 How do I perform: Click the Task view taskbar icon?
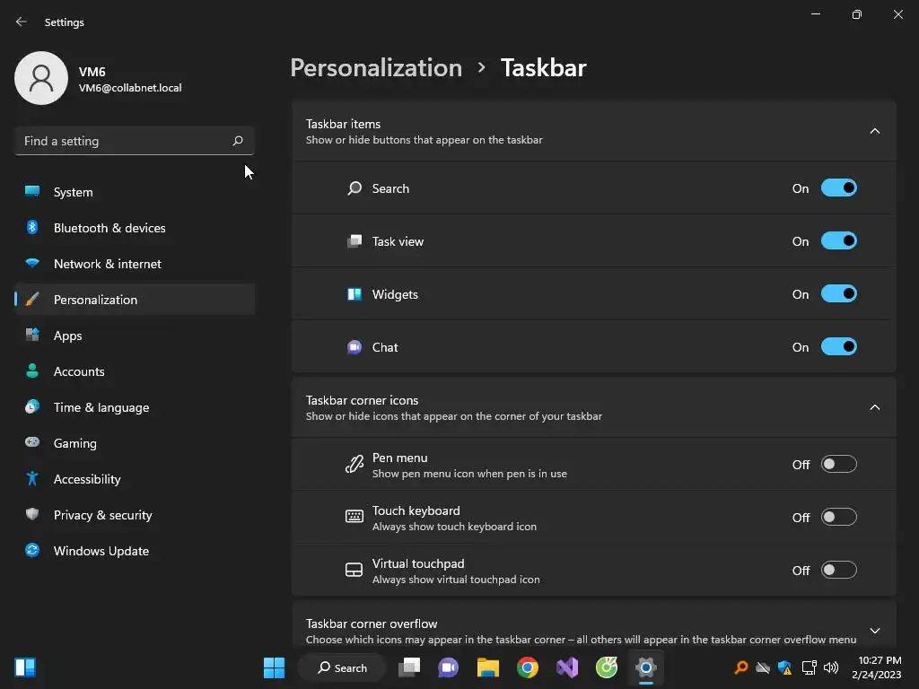coord(409,667)
